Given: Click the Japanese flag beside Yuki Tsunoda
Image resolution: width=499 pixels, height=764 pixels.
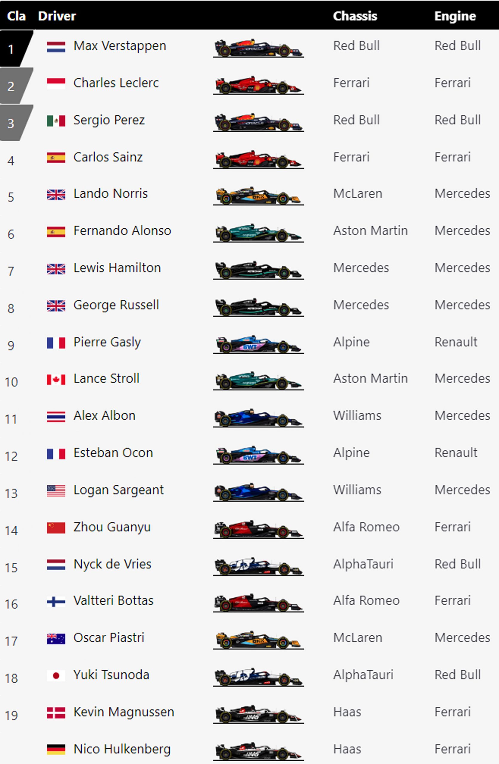Looking at the screenshot, I should (56, 676).
